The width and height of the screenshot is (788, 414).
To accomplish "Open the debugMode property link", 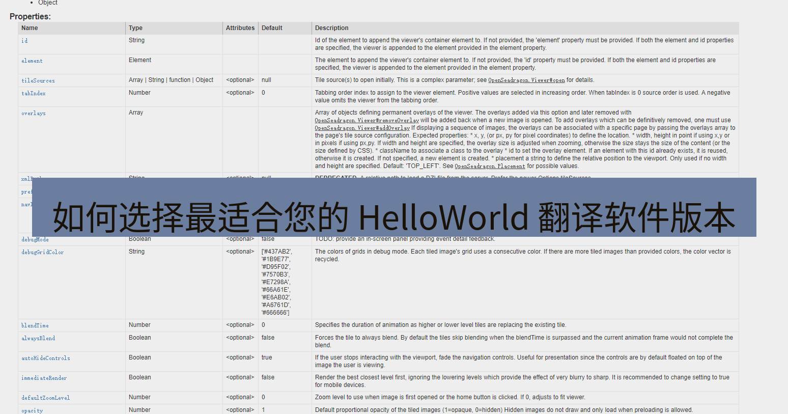I will coord(35,239).
